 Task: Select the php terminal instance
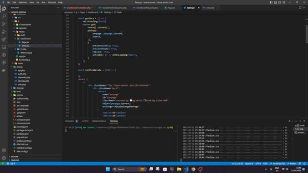tap(300, 129)
